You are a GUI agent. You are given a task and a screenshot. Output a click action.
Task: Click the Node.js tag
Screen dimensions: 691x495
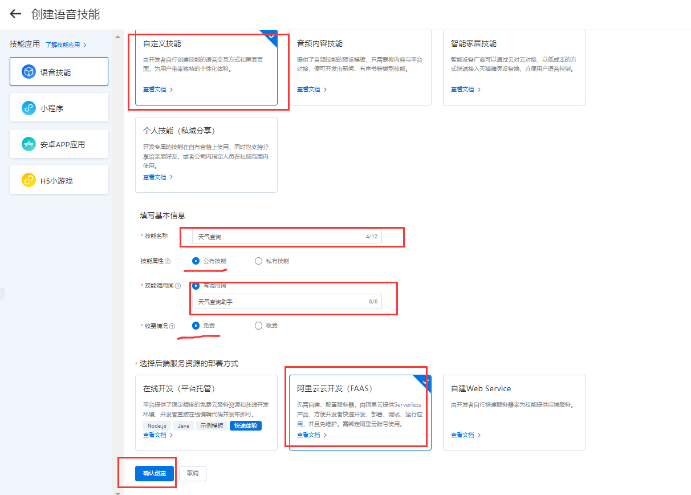point(157,425)
